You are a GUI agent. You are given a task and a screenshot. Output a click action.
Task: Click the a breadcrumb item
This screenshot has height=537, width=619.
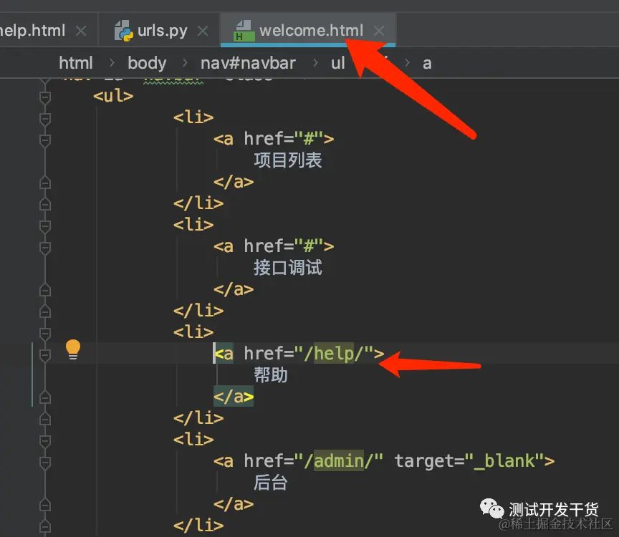pos(427,63)
